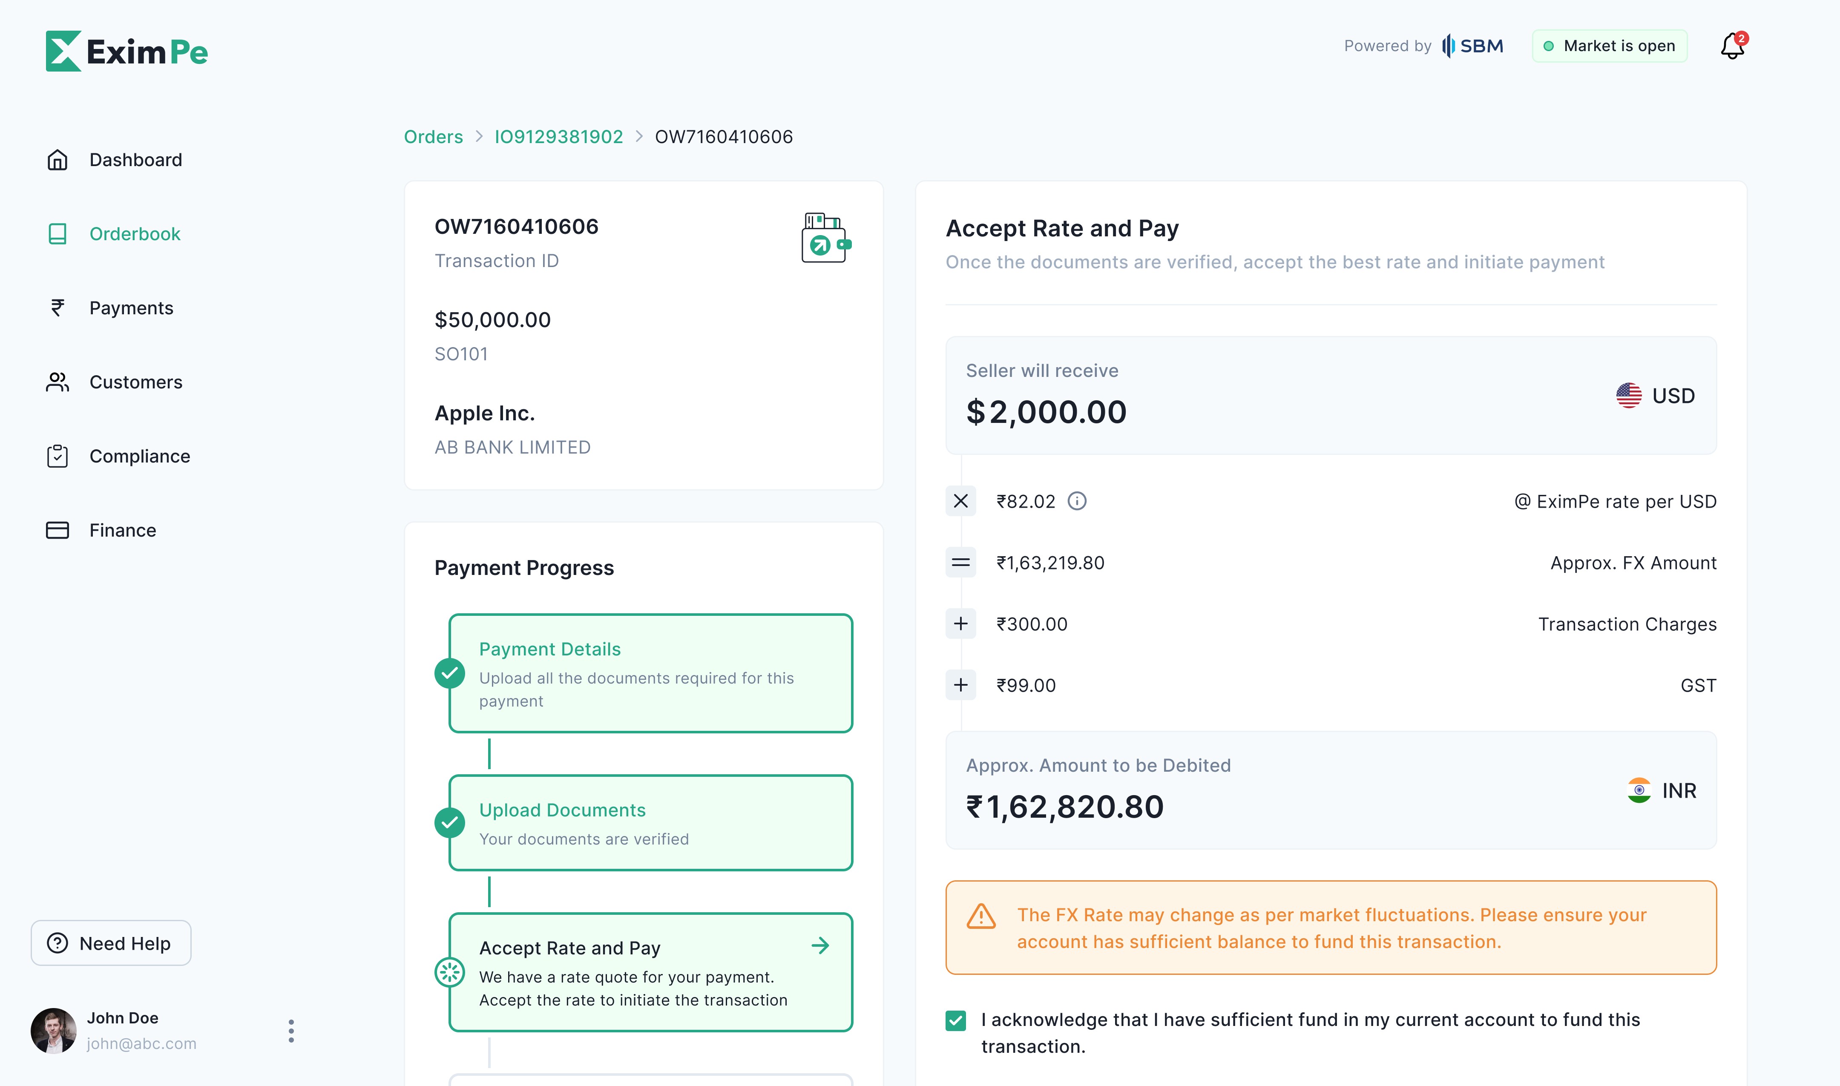Click the India flag icon beside INR
The image size is (1840, 1086).
coord(1639,790)
